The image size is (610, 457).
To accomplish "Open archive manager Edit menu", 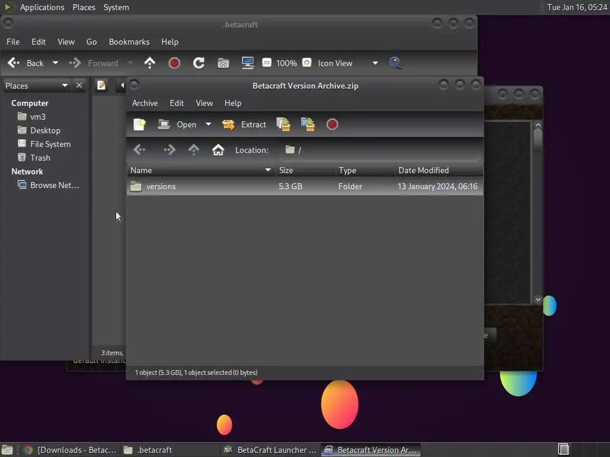I will click(176, 103).
